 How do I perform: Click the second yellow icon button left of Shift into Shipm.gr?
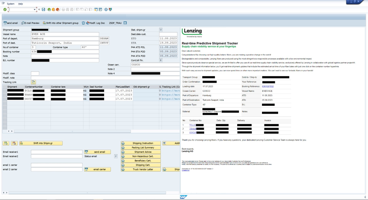14,143
